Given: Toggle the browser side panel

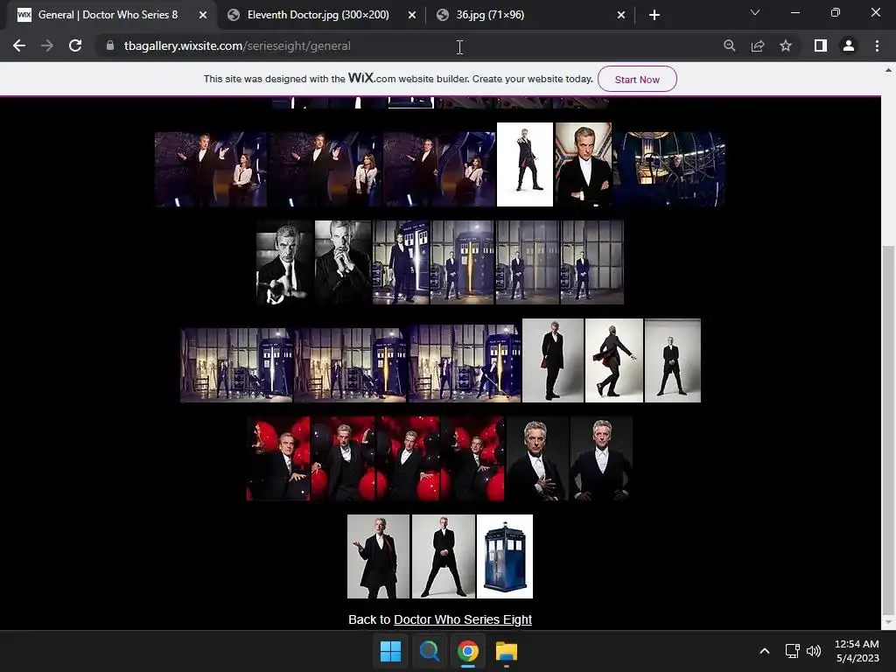Looking at the screenshot, I should 821,45.
